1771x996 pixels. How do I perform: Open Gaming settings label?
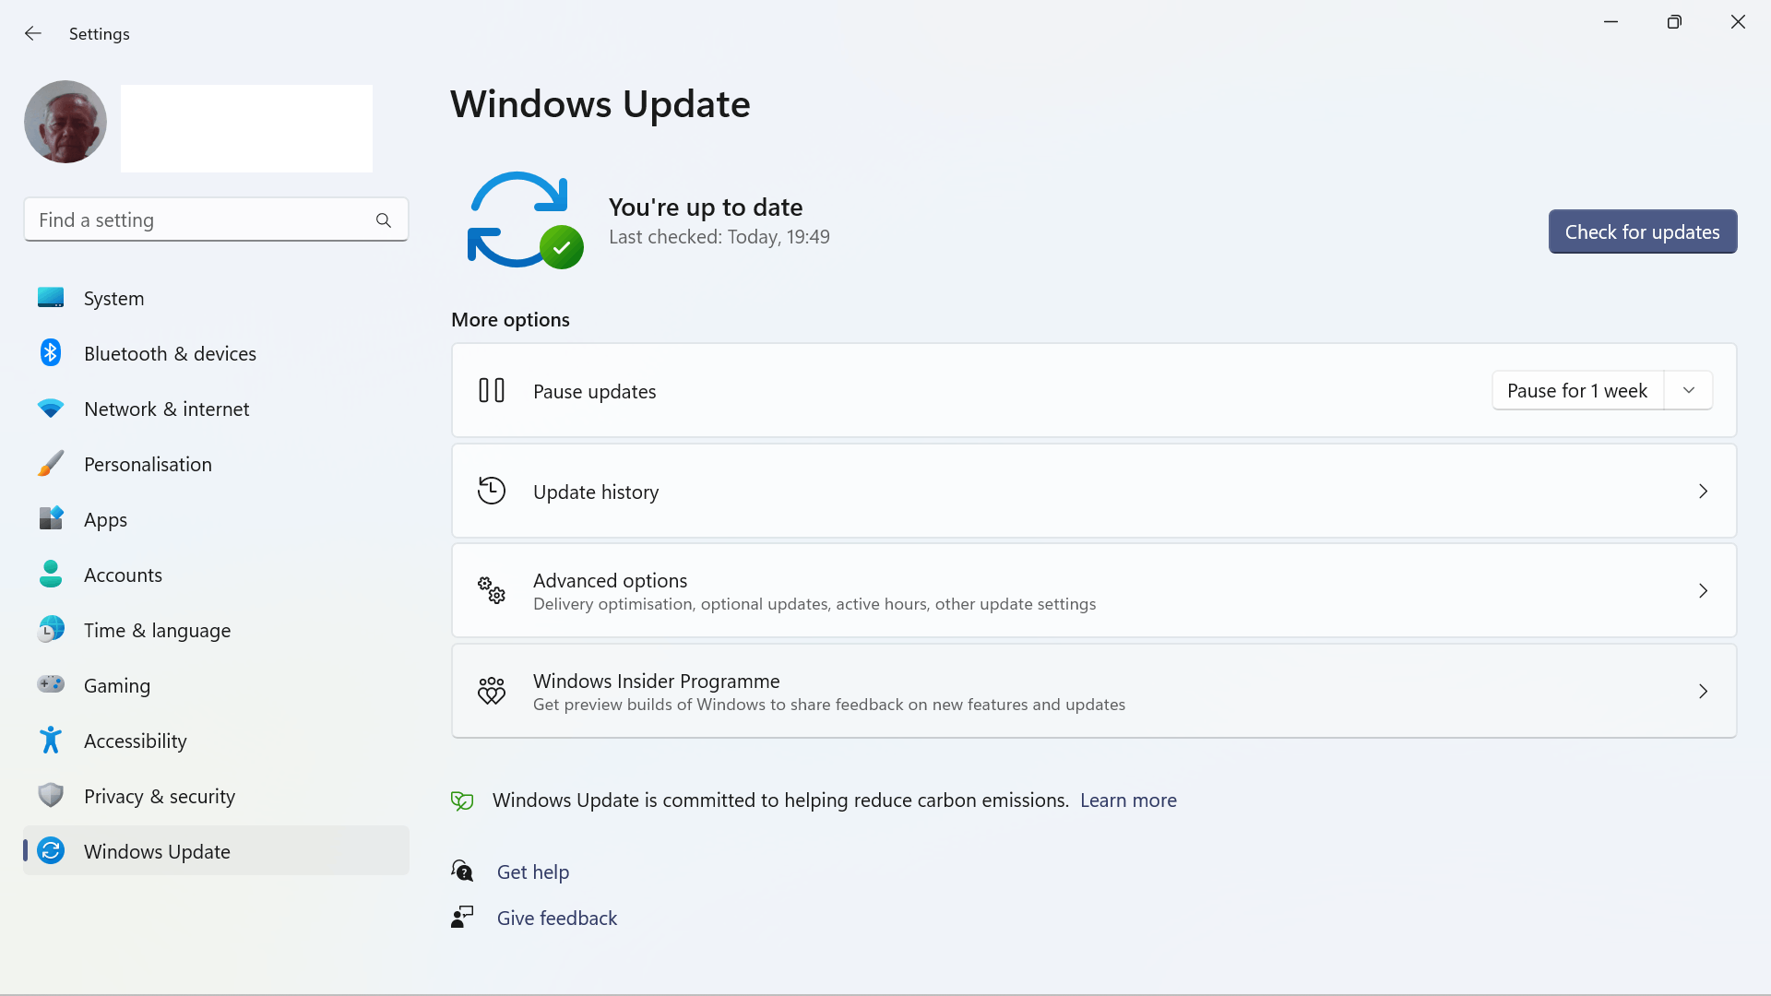(x=116, y=686)
